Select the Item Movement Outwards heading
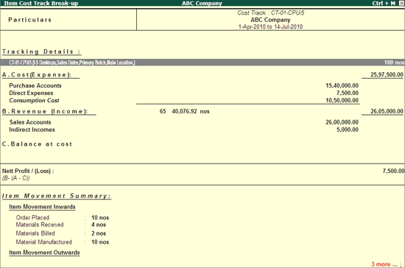405x268 pixels. tap(44, 253)
